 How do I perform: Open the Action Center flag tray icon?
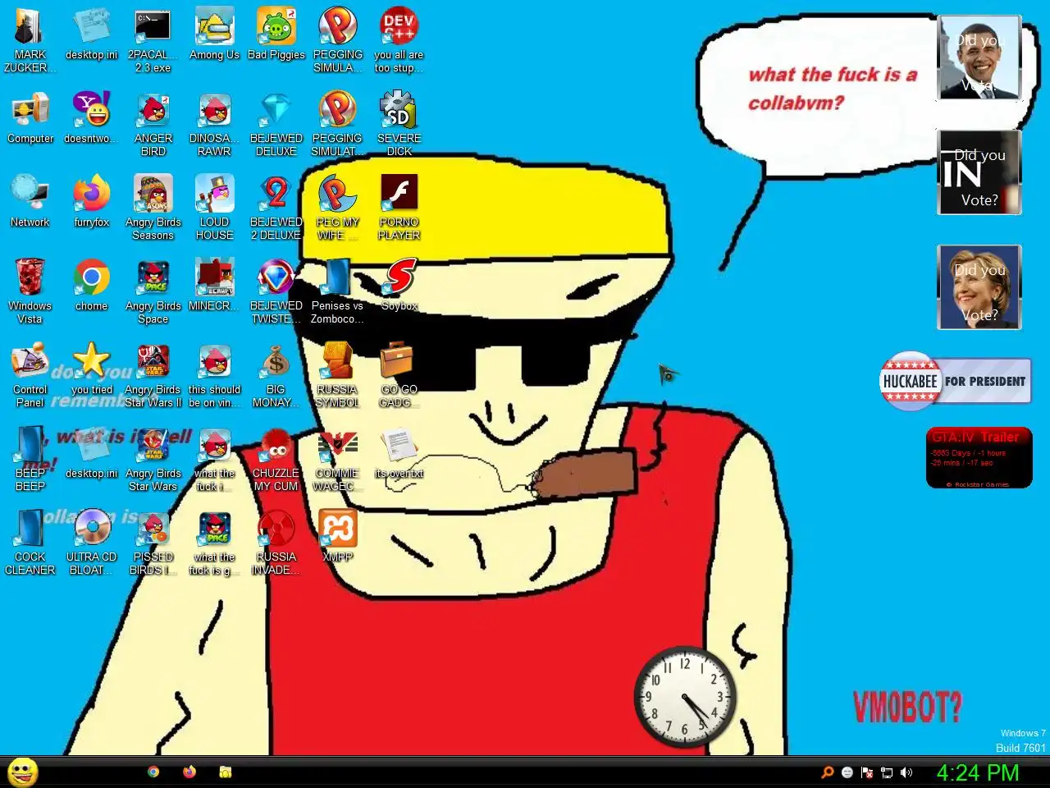[x=867, y=772]
